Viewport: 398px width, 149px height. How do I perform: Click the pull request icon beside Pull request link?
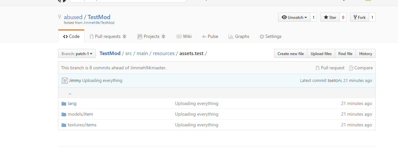tap(317, 68)
